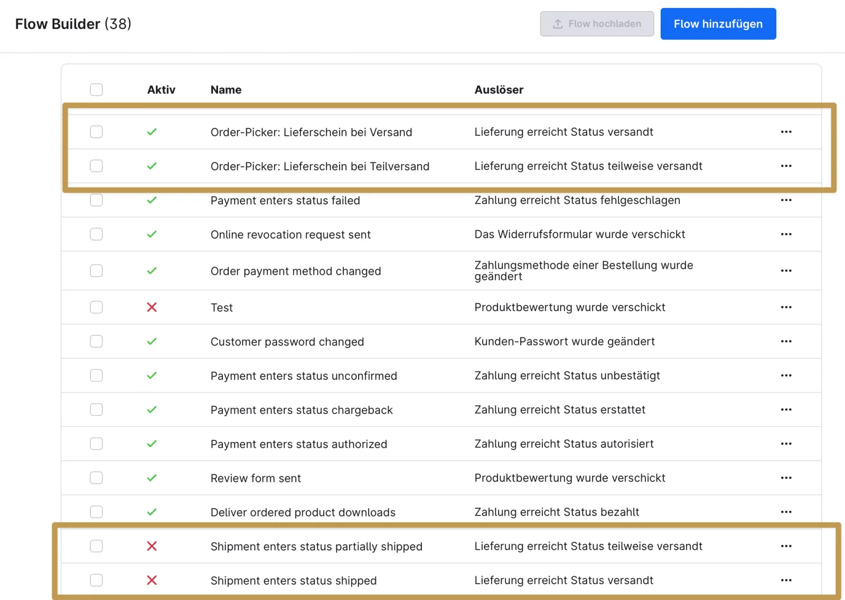This screenshot has height=600, width=845.
Task: Click green active checkmark of Review form sent
Action: click(x=152, y=478)
